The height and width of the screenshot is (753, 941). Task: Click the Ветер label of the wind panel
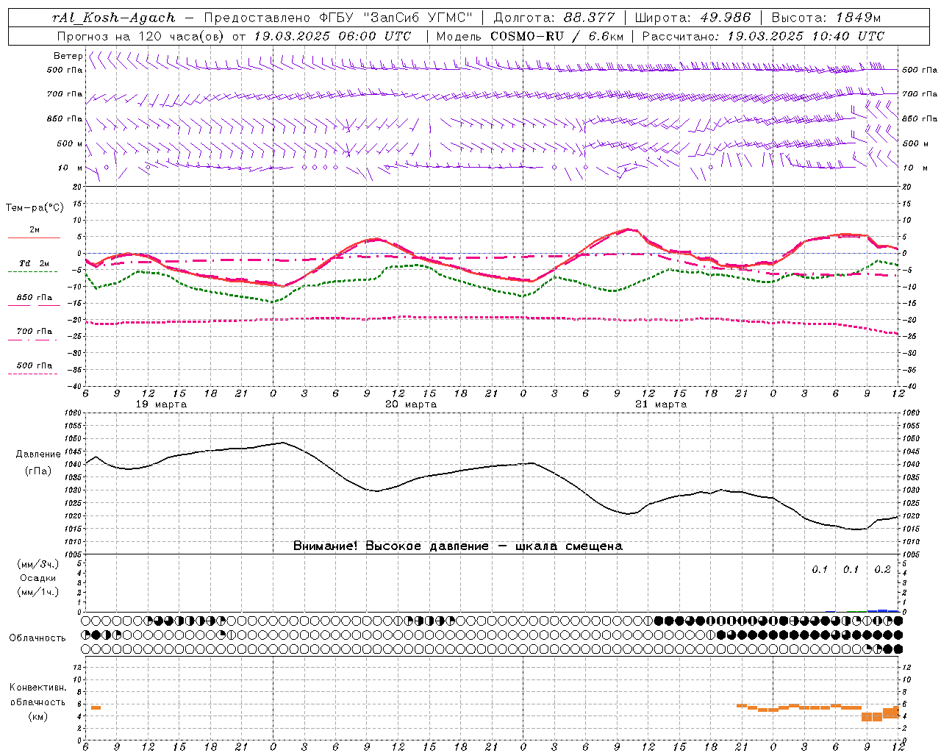68,56
